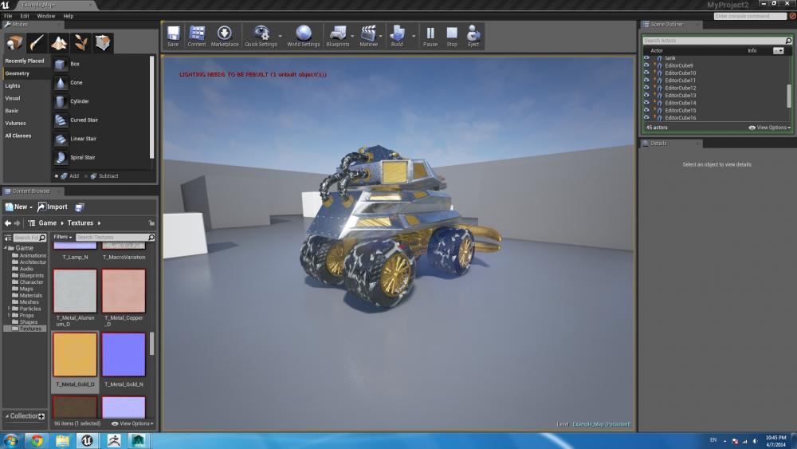Click the Search Actors field

click(x=713, y=41)
